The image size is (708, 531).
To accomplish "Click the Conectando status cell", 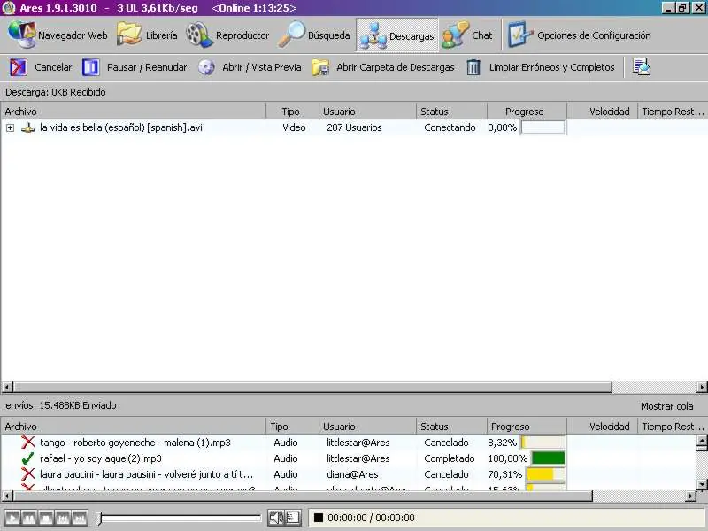I will pyautogui.click(x=450, y=127).
